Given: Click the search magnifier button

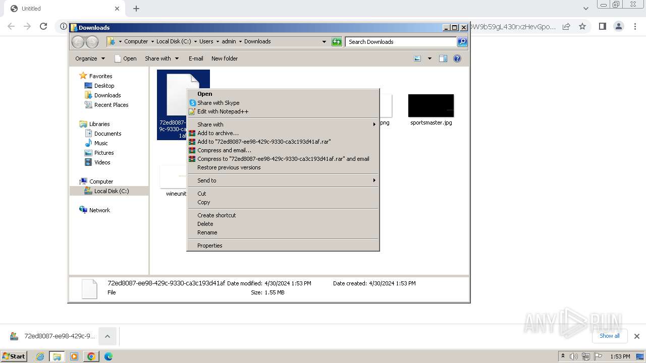Looking at the screenshot, I should [x=462, y=42].
